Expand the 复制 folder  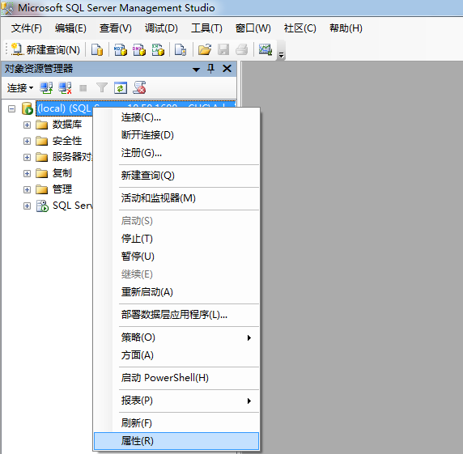27,173
